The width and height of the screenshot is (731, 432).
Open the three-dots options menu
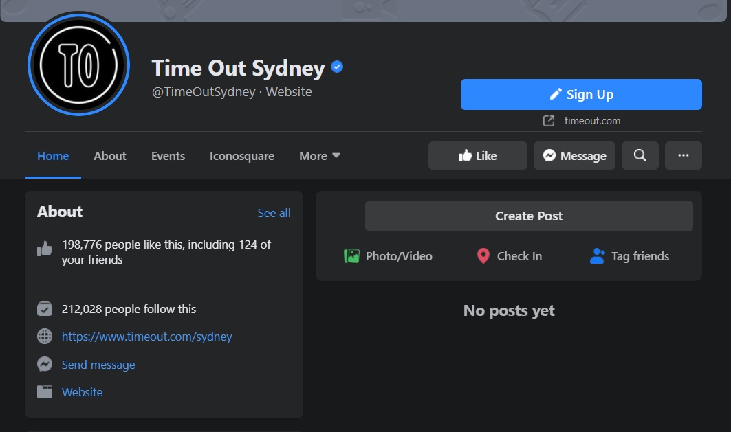683,155
